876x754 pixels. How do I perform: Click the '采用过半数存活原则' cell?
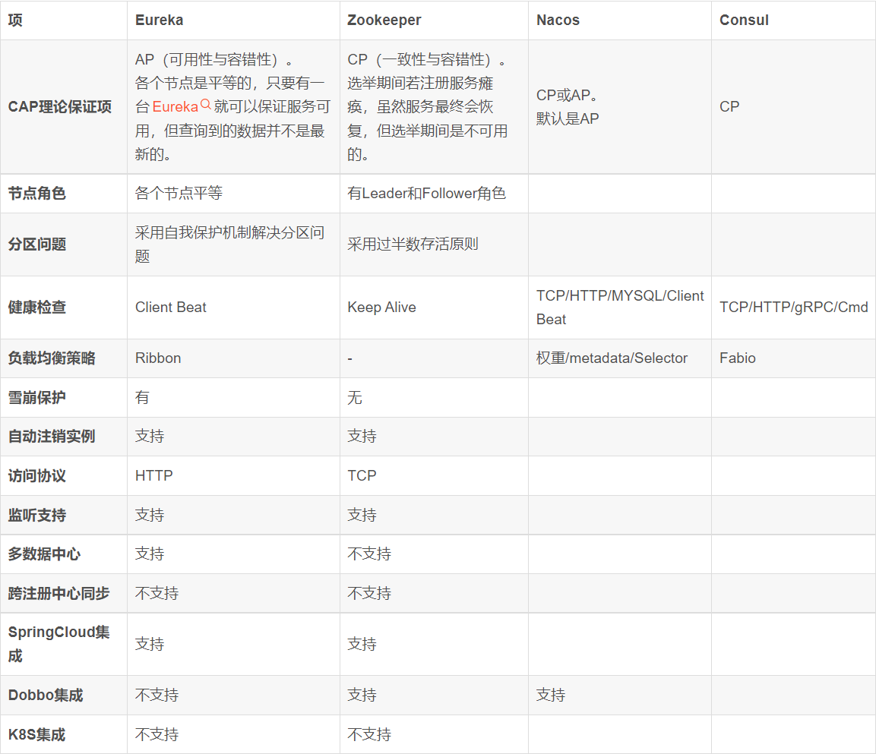click(434, 244)
